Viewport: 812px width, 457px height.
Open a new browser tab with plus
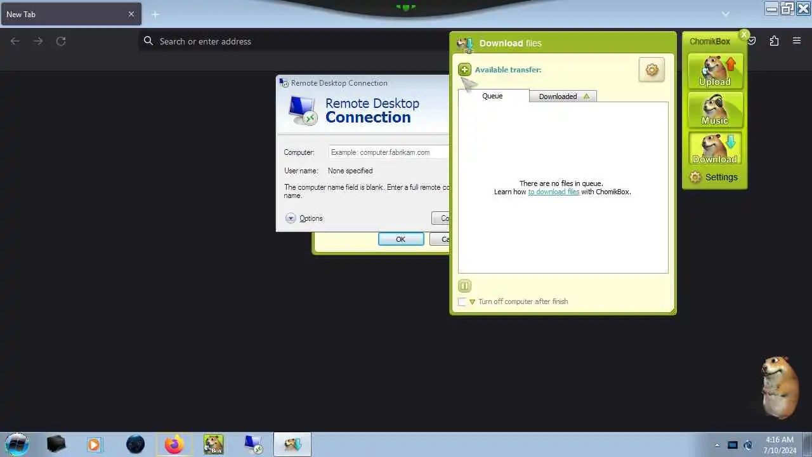tap(155, 14)
